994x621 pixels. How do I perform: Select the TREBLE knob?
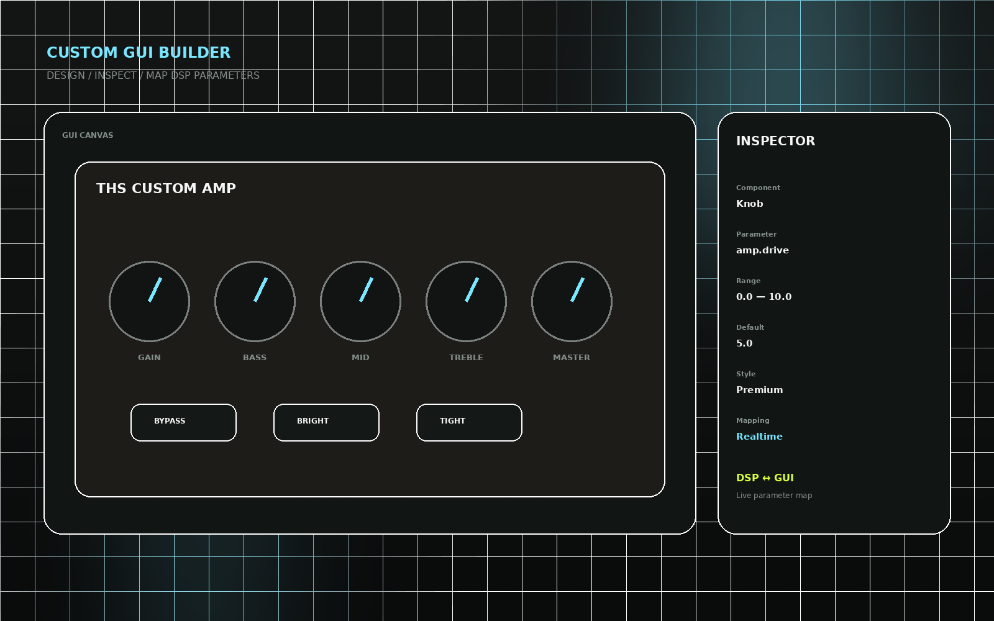[x=466, y=301]
